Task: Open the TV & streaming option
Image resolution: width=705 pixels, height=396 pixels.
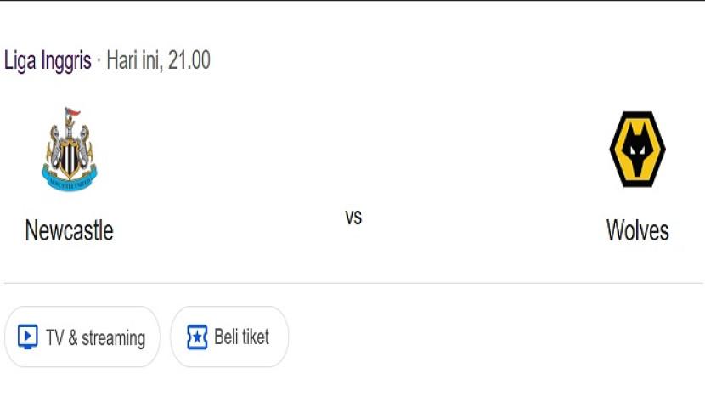Action: [x=82, y=337]
